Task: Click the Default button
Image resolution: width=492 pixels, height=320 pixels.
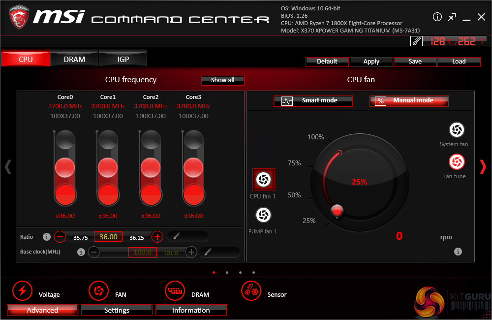Action: (x=327, y=62)
